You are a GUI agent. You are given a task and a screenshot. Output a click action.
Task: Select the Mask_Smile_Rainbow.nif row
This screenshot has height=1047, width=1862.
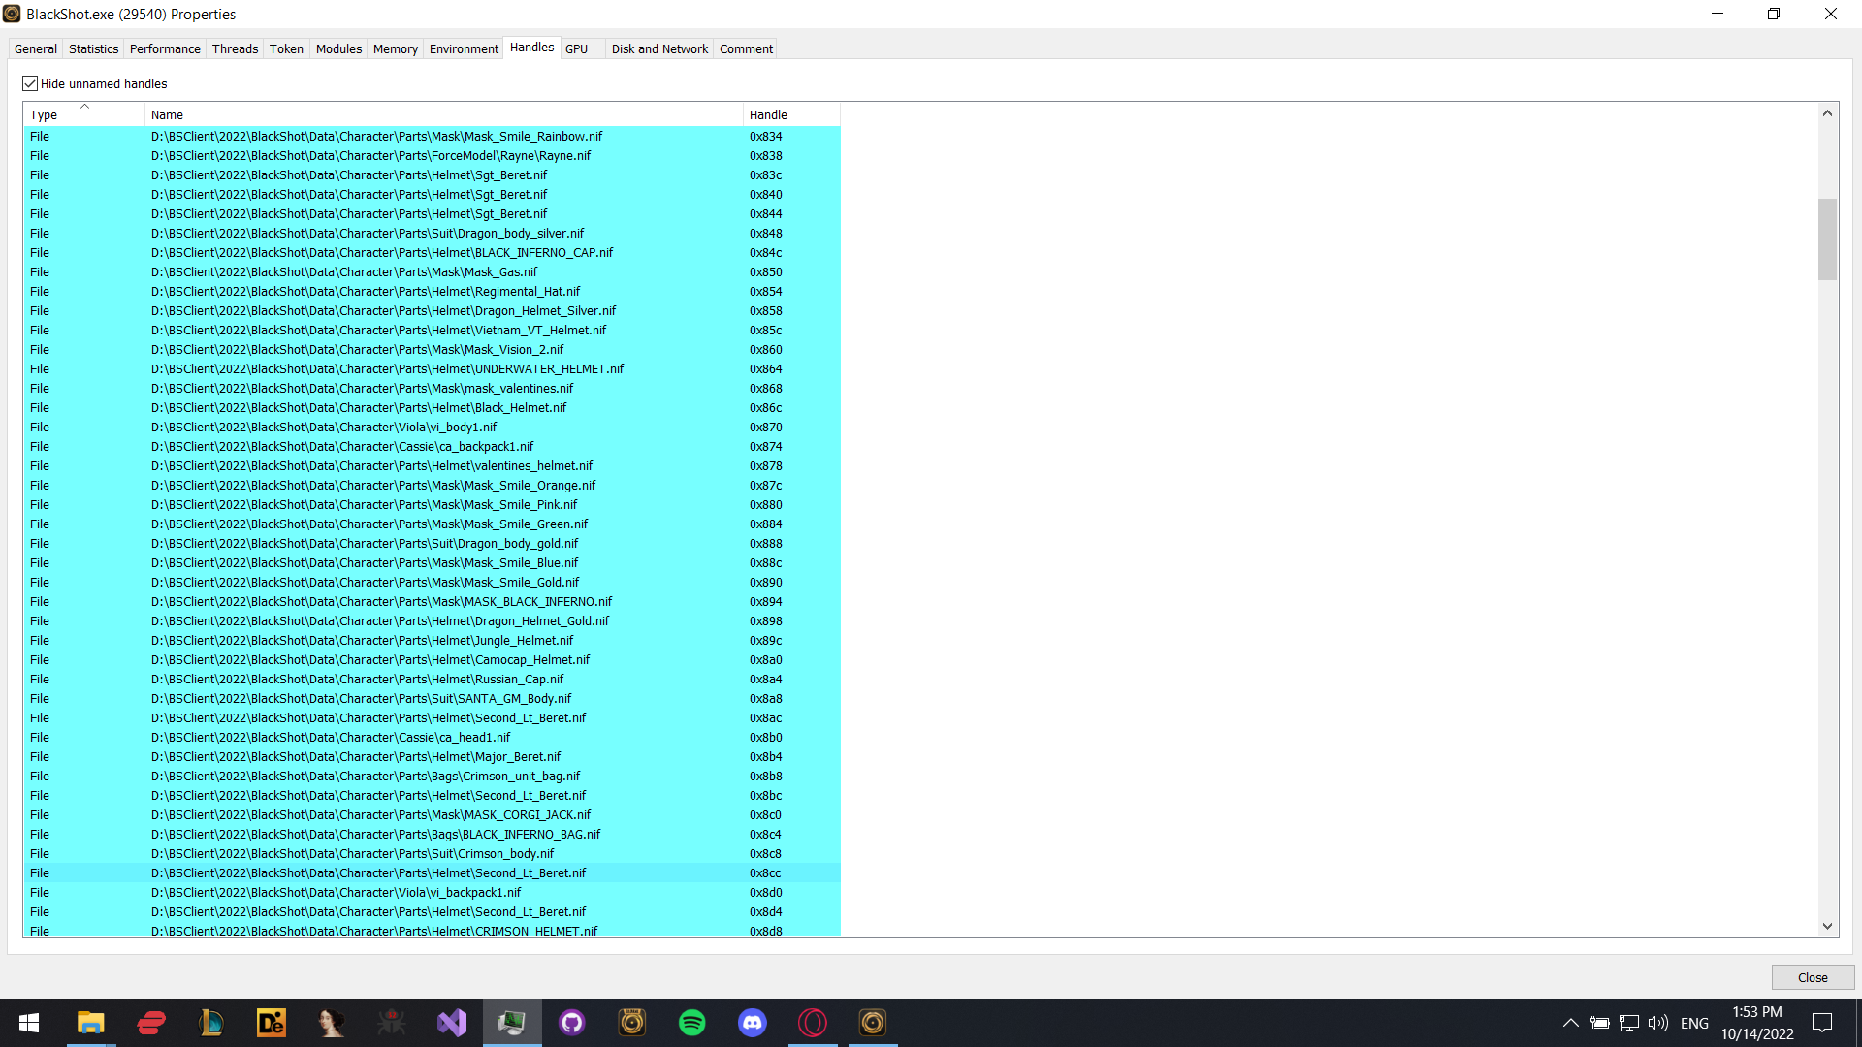[432, 136]
